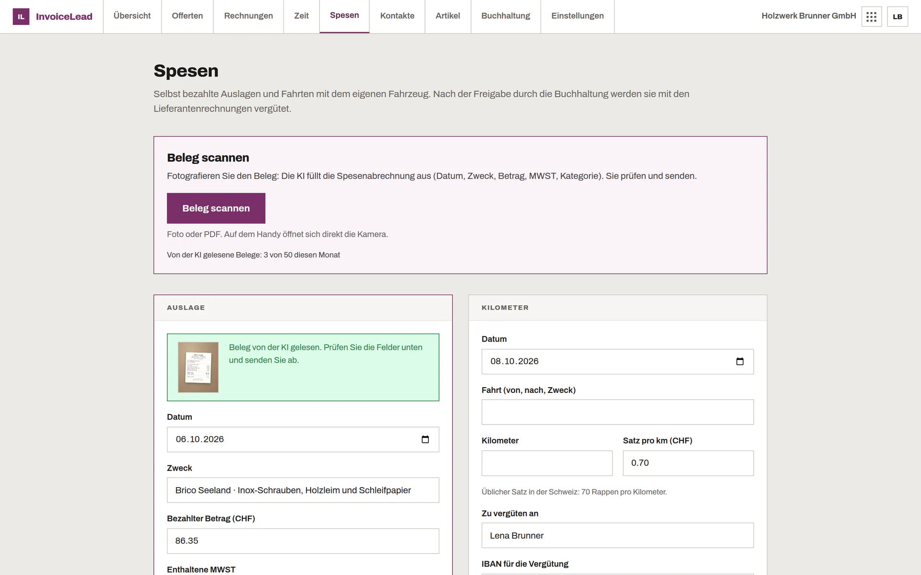Go to the Buchhaltung tab
Screen dimensions: 921x575
coord(506,16)
